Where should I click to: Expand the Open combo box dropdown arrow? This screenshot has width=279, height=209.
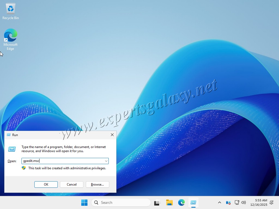[106, 161]
